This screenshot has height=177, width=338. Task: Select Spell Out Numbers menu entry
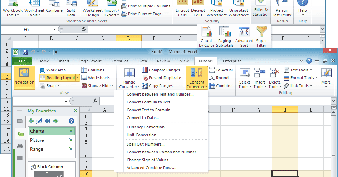pos(146,144)
